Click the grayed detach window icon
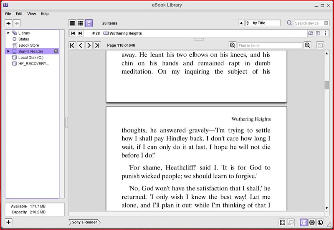Image resolution: width=334 pixels, height=230 pixels. pos(291,222)
